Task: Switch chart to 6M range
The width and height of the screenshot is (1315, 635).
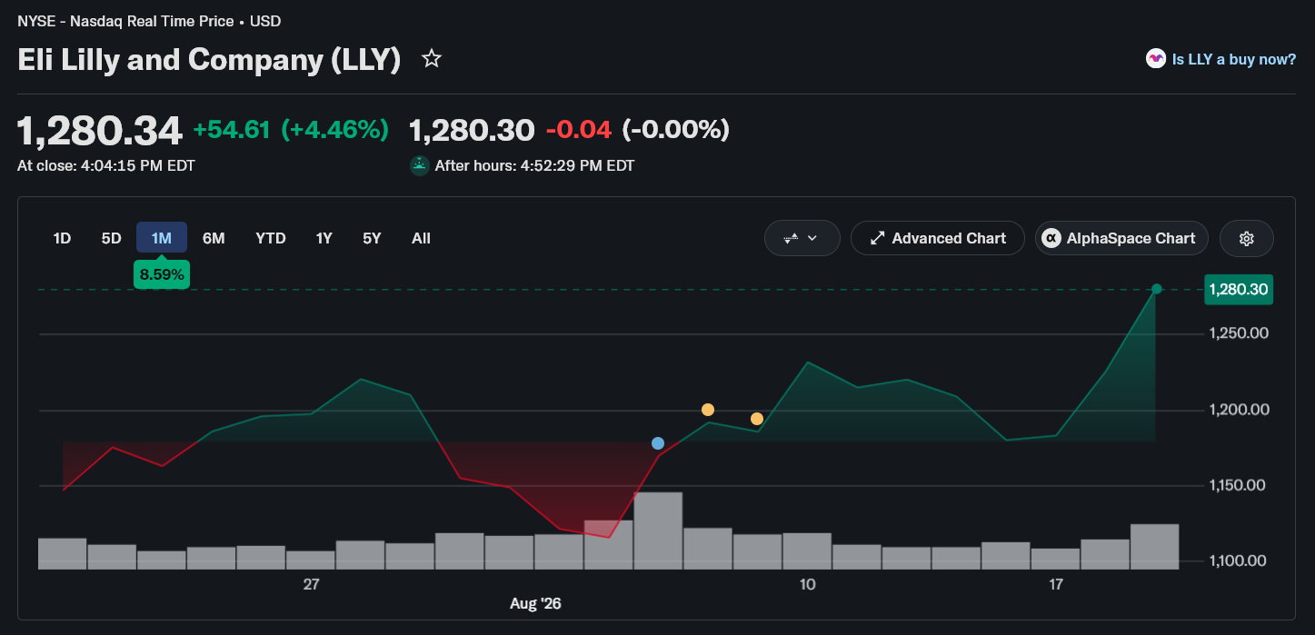Action: pos(214,238)
